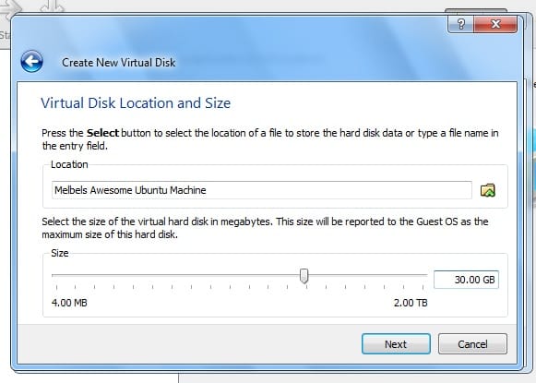536x383 pixels.
Task: Click the Next button
Action: pos(396,343)
